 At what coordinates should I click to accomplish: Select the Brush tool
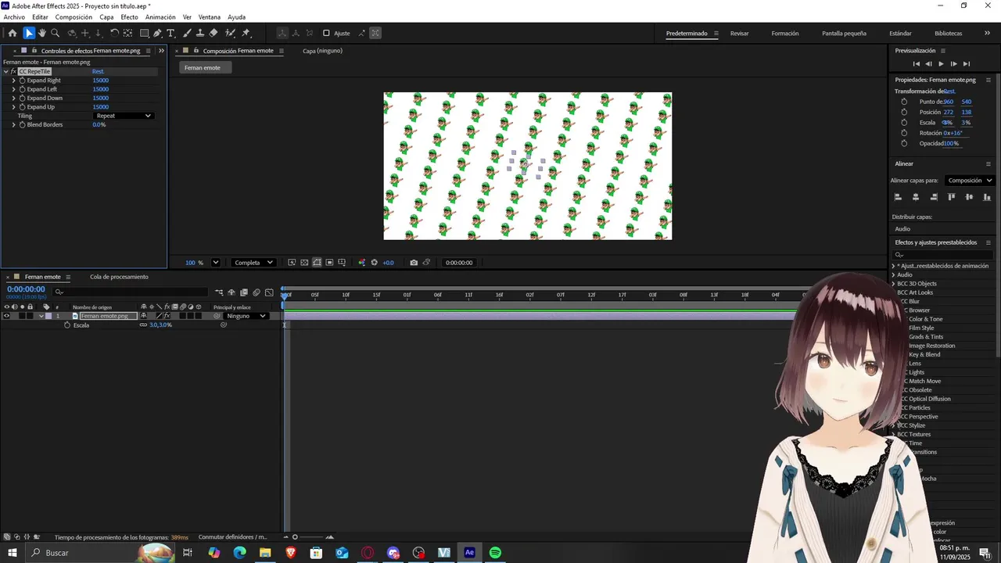pyautogui.click(x=188, y=33)
